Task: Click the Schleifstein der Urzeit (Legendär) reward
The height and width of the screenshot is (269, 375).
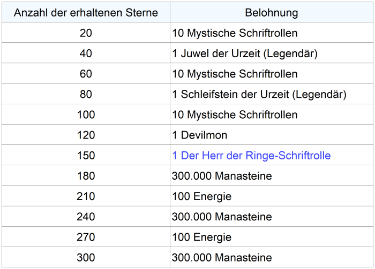Action: tap(259, 95)
